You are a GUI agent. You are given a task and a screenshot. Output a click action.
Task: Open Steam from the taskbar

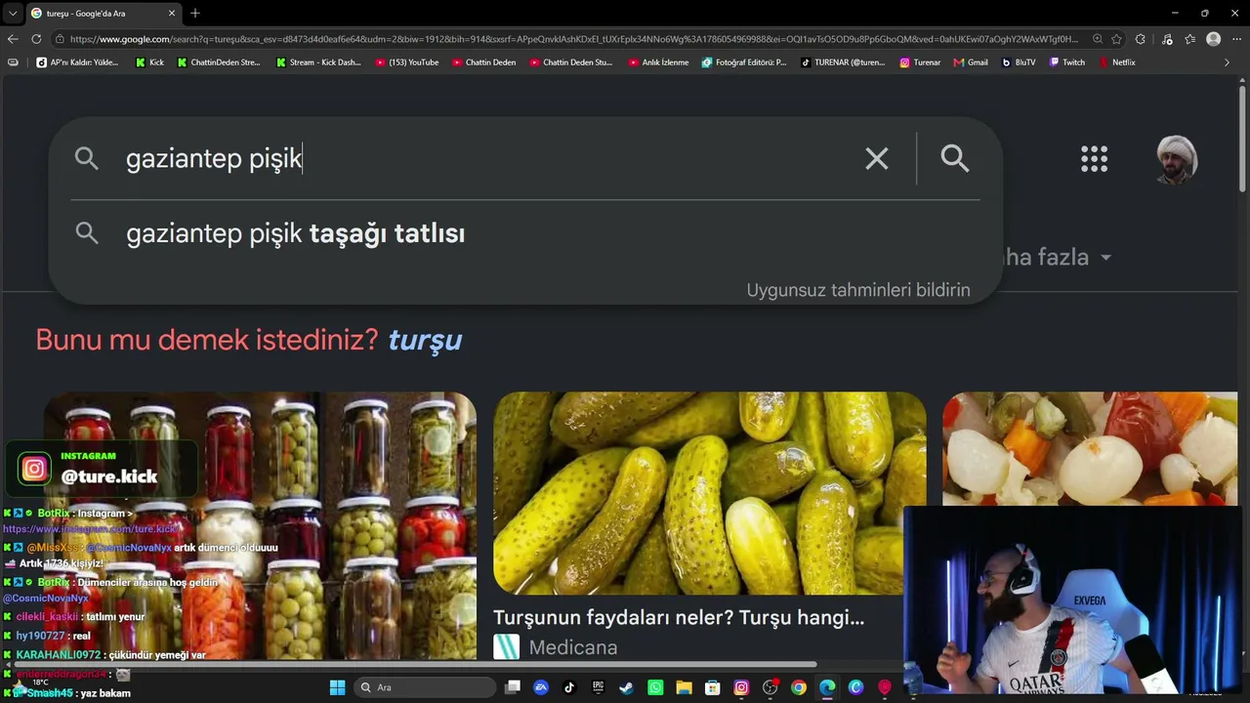click(x=626, y=687)
